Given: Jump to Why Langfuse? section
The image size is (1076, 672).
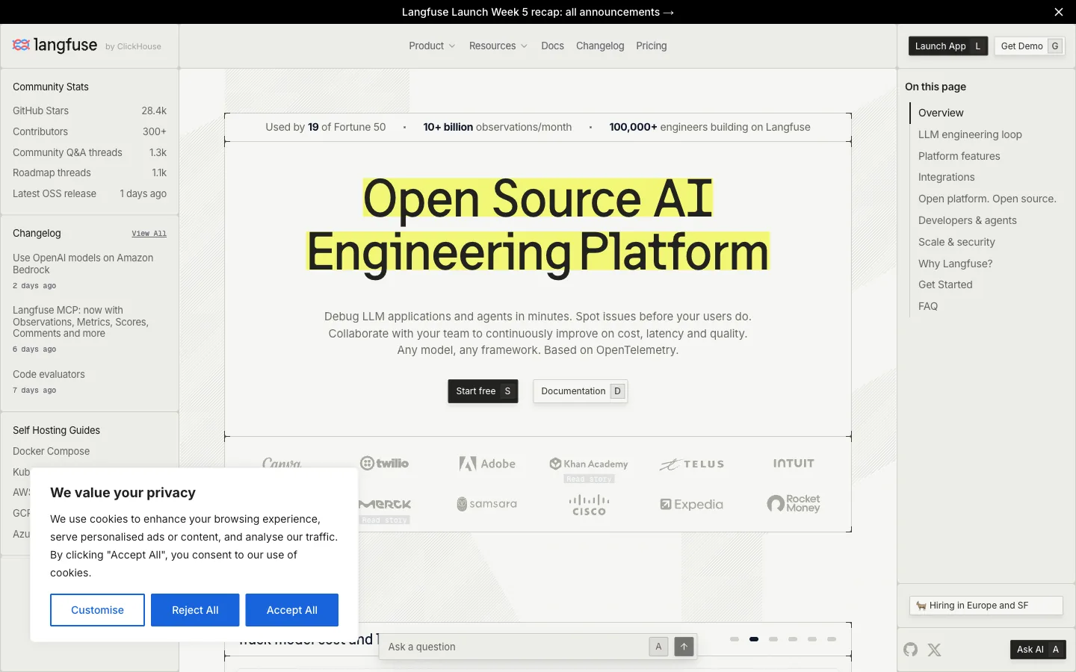Looking at the screenshot, I should click(x=955, y=264).
